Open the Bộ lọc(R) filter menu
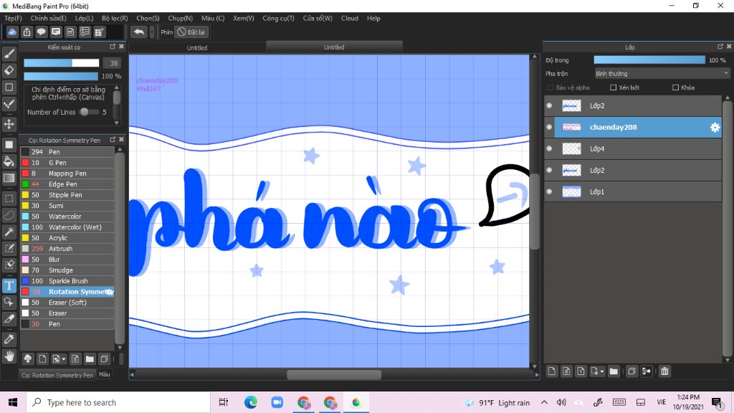The height and width of the screenshot is (413, 734). [115, 18]
